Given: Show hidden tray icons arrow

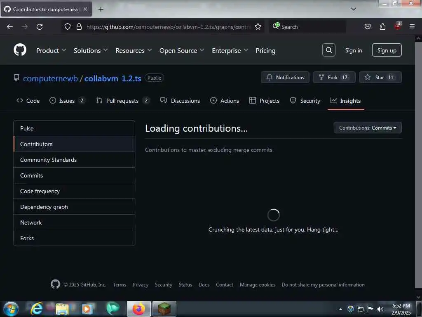Looking at the screenshot, I should (340, 309).
